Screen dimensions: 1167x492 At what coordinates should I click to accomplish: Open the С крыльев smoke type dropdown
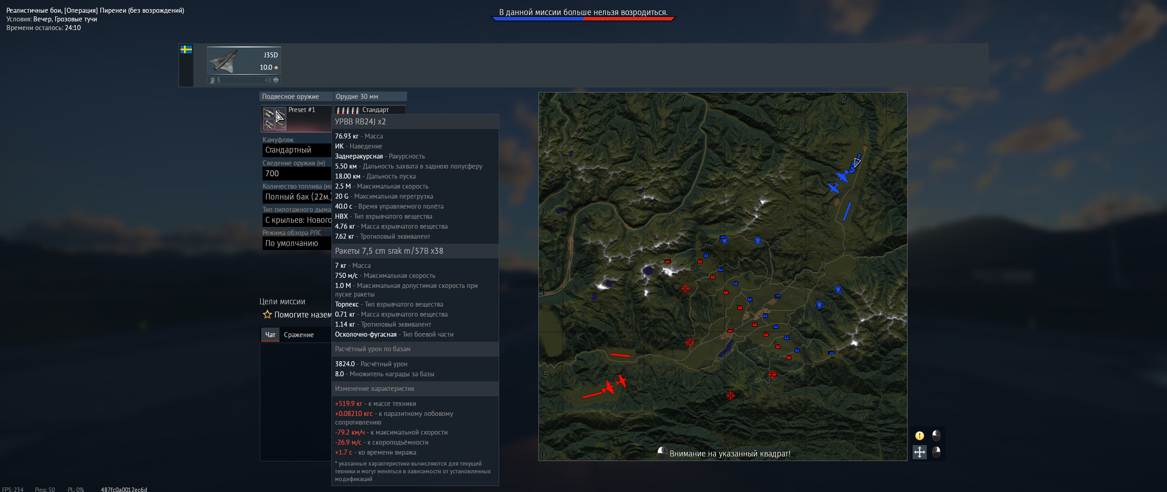297,220
